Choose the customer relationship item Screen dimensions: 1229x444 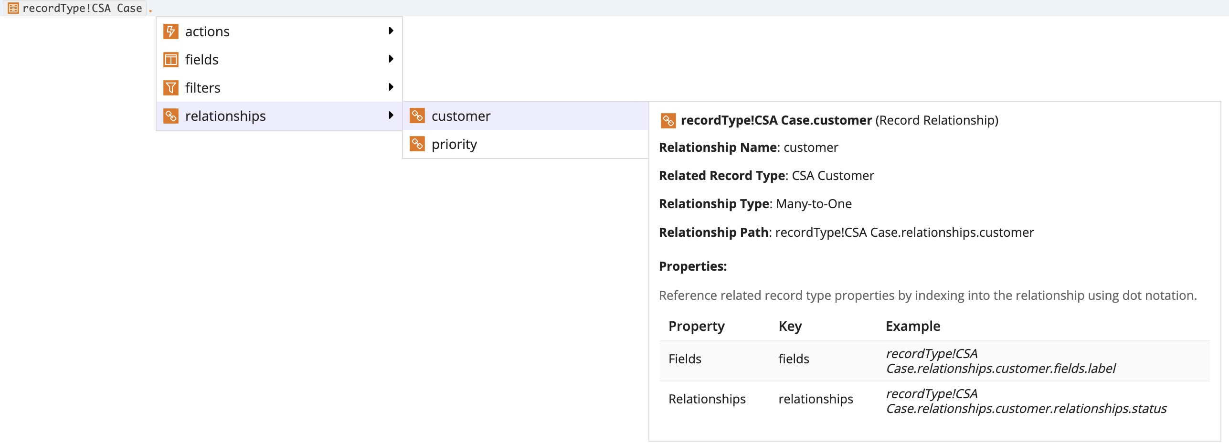coord(526,116)
